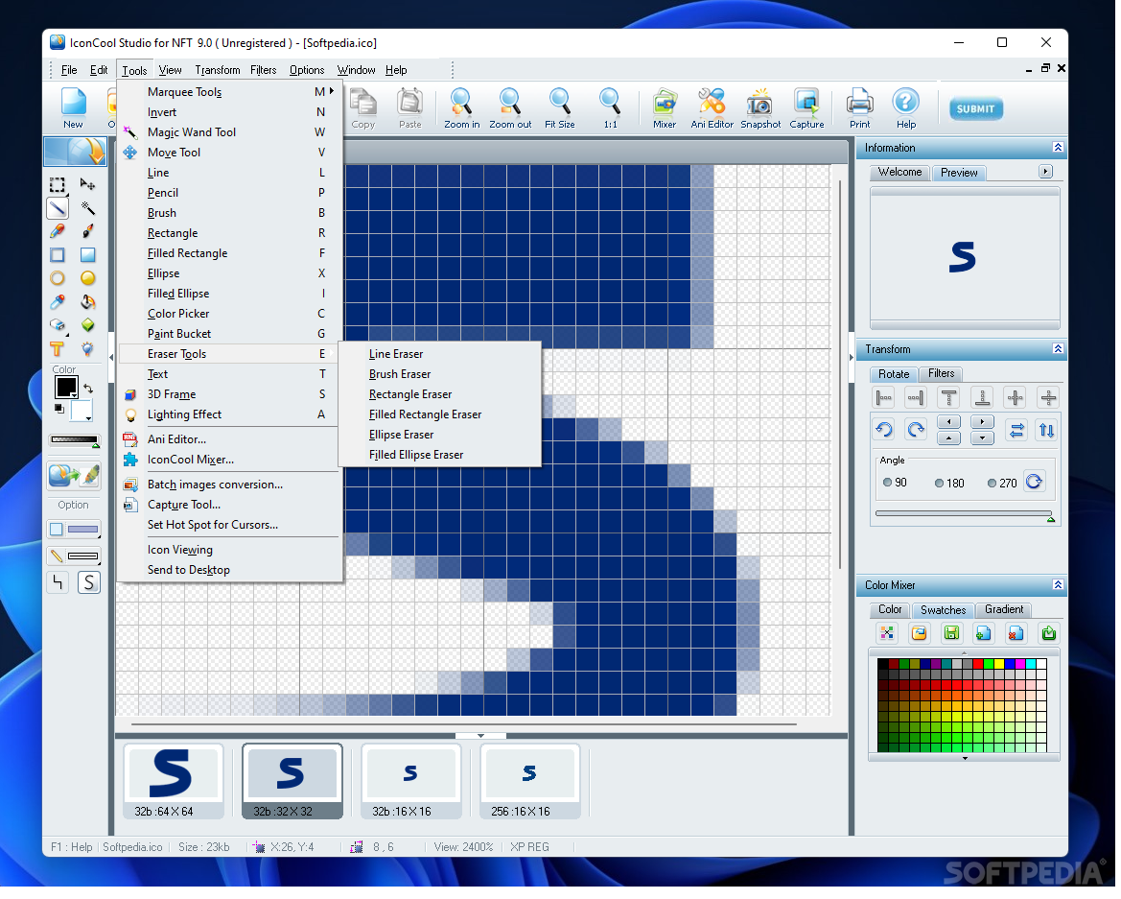The width and height of the screenshot is (1121, 899).
Task: Select the lighting effect bulb tool
Action: pyautogui.click(x=88, y=349)
